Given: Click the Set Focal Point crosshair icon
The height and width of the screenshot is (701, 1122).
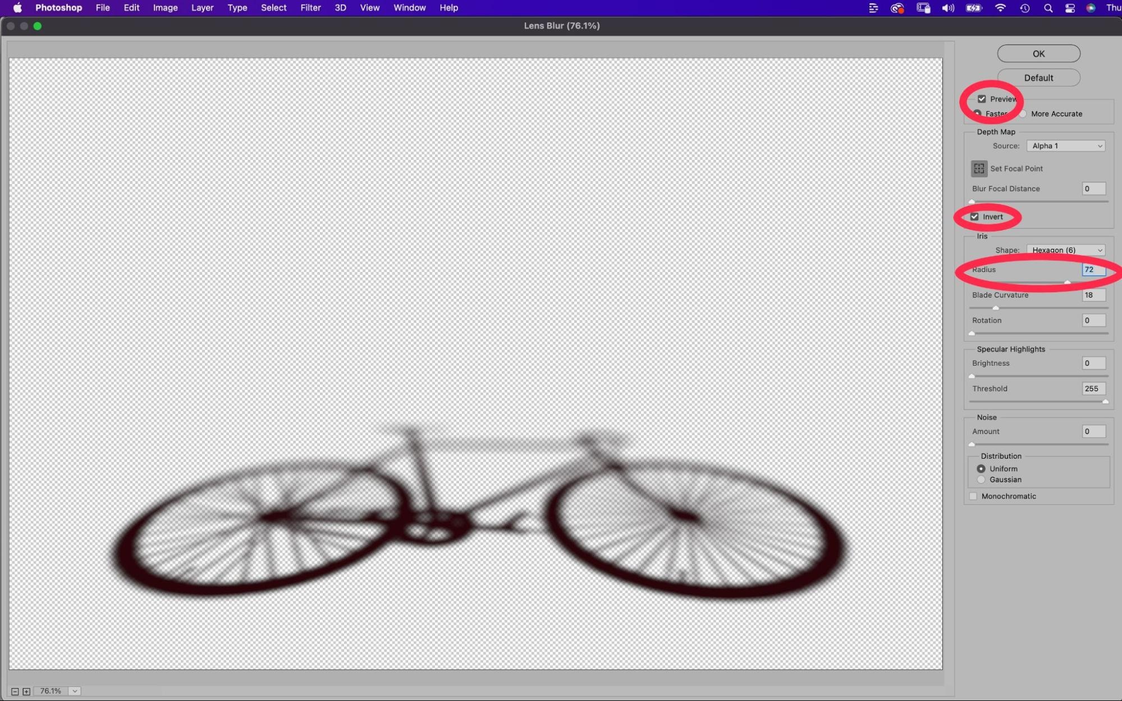Looking at the screenshot, I should click(x=979, y=168).
